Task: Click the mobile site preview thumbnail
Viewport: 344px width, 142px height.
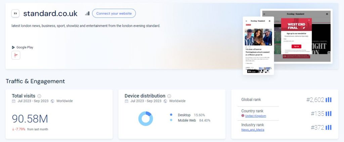Action: [258, 46]
